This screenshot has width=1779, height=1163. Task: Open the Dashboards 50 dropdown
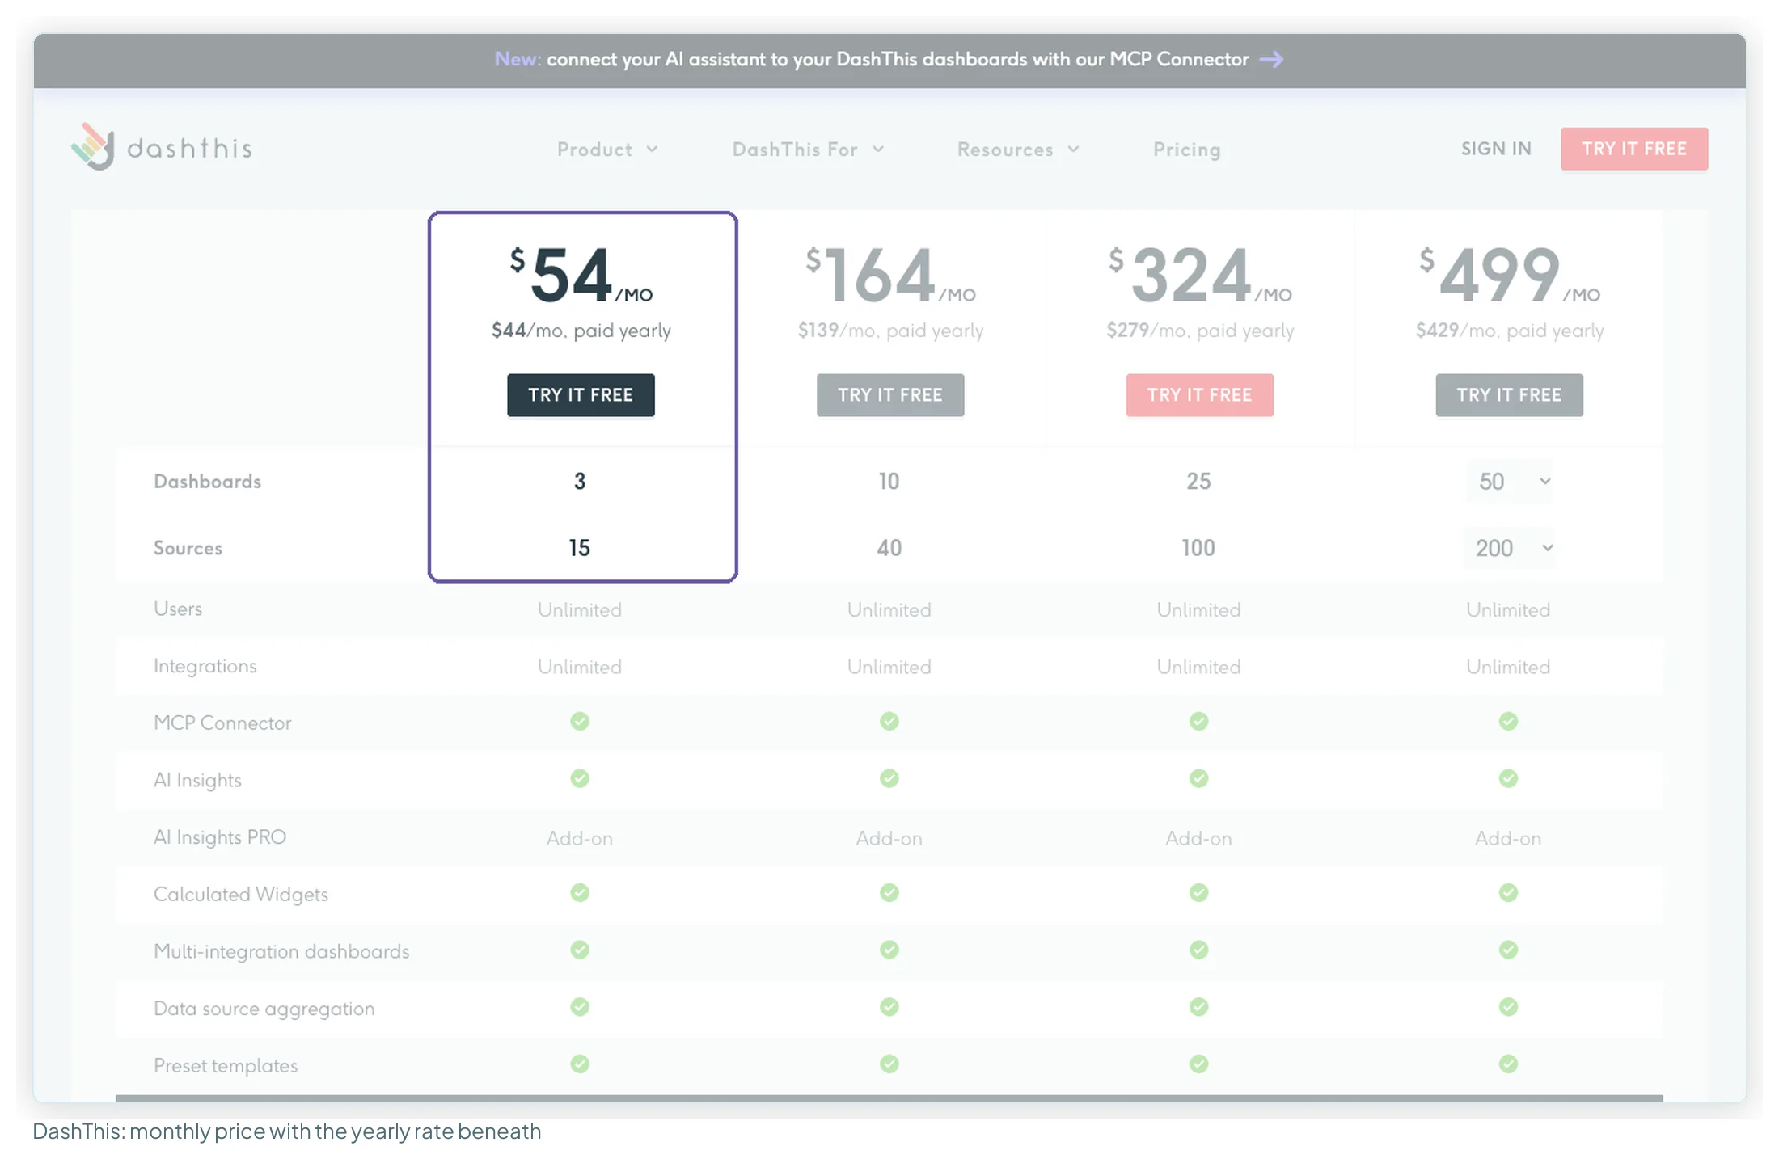[1510, 482]
